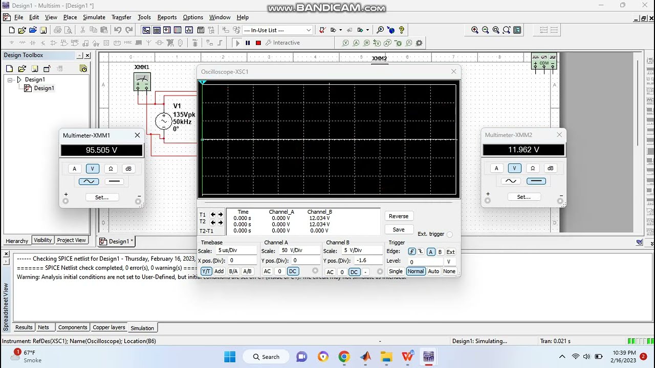Open probe settings gear icon
The width and height of the screenshot is (655, 368).
(x=420, y=43)
